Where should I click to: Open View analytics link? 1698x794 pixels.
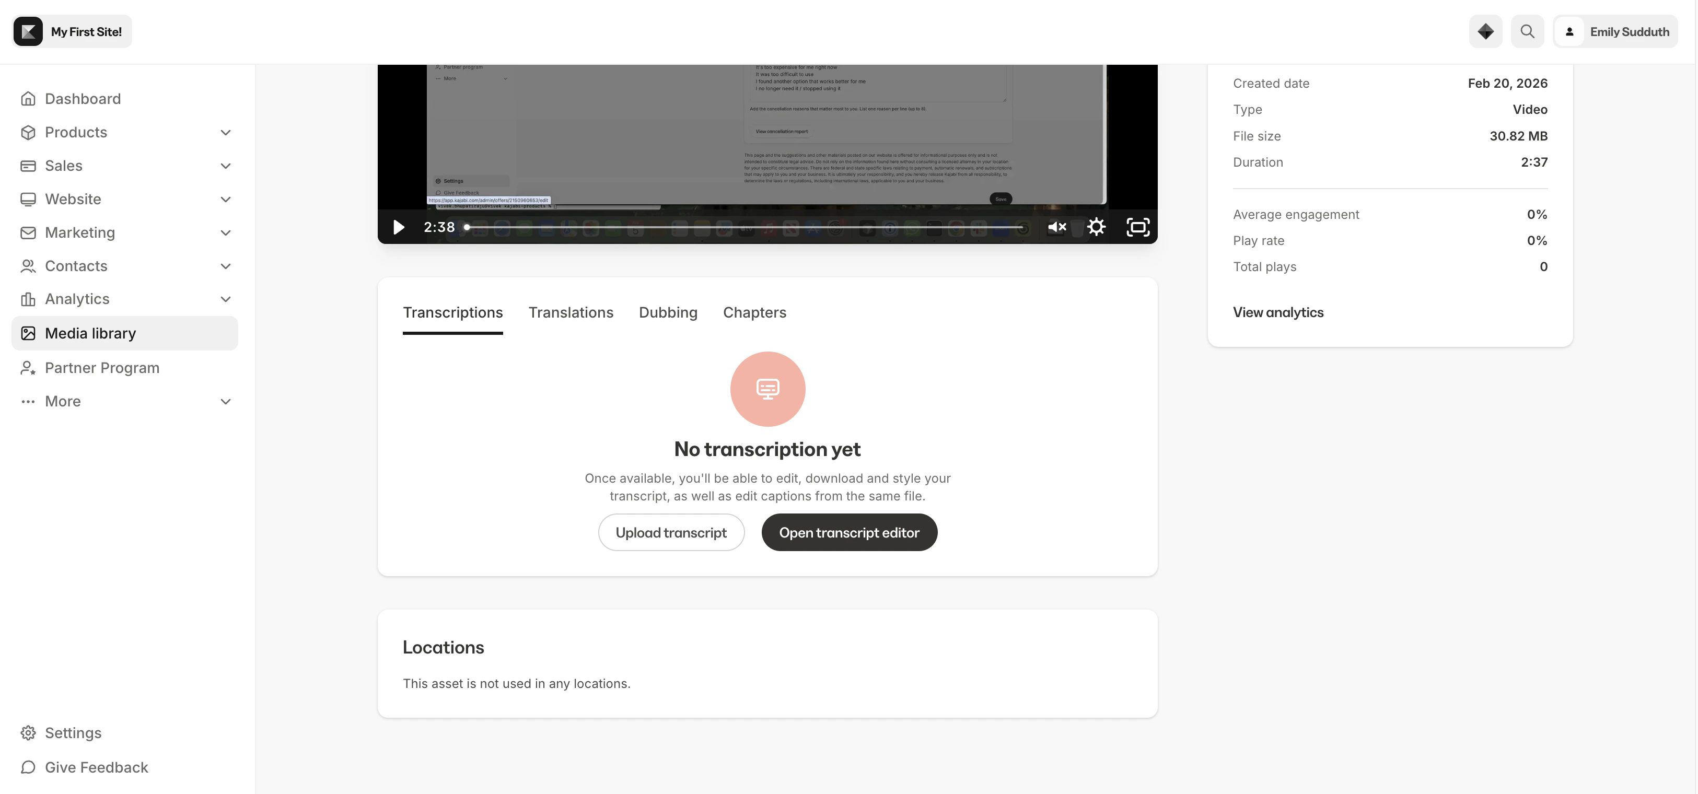(x=1277, y=312)
